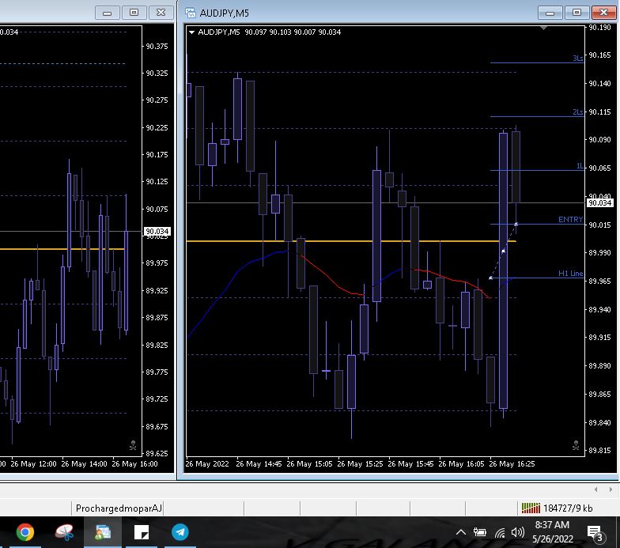Image resolution: width=620 pixels, height=548 pixels.
Task: Click the AUDJPY,M5 window title icon
Action: [x=190, y=13]
